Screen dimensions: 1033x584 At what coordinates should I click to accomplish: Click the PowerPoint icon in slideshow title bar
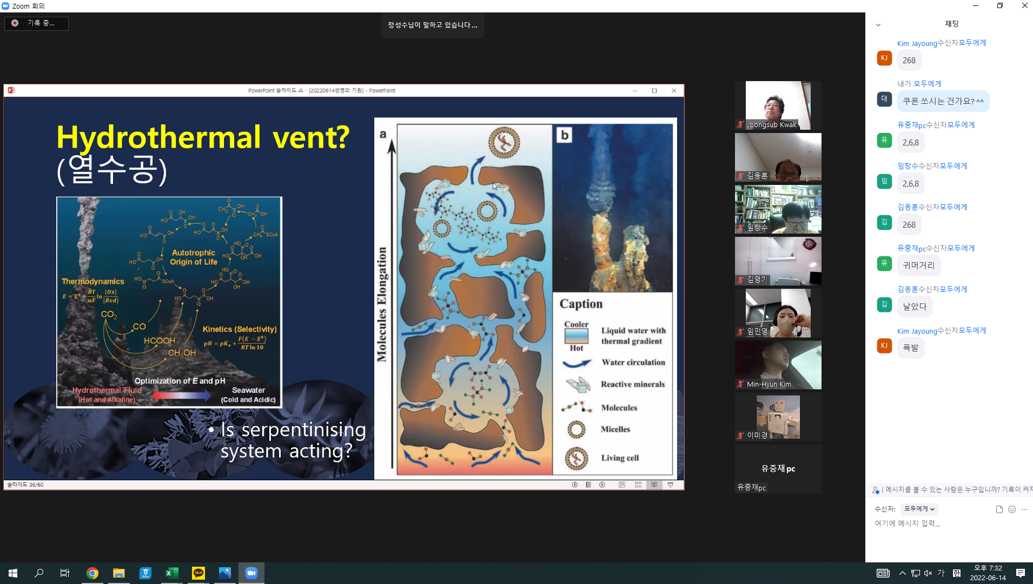[11, 90]
